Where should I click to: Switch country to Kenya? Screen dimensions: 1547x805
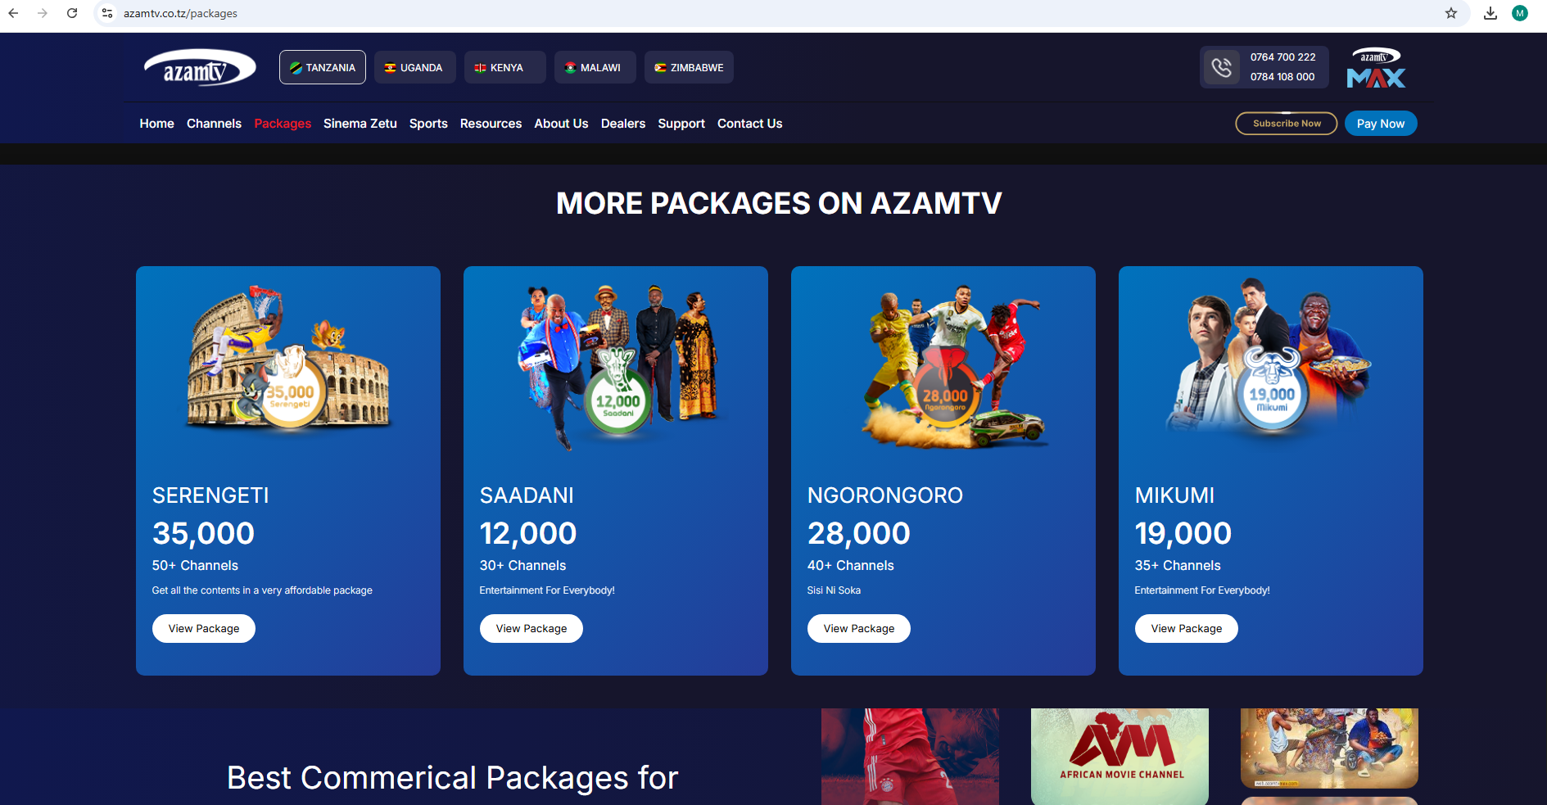tap(504, 67)
